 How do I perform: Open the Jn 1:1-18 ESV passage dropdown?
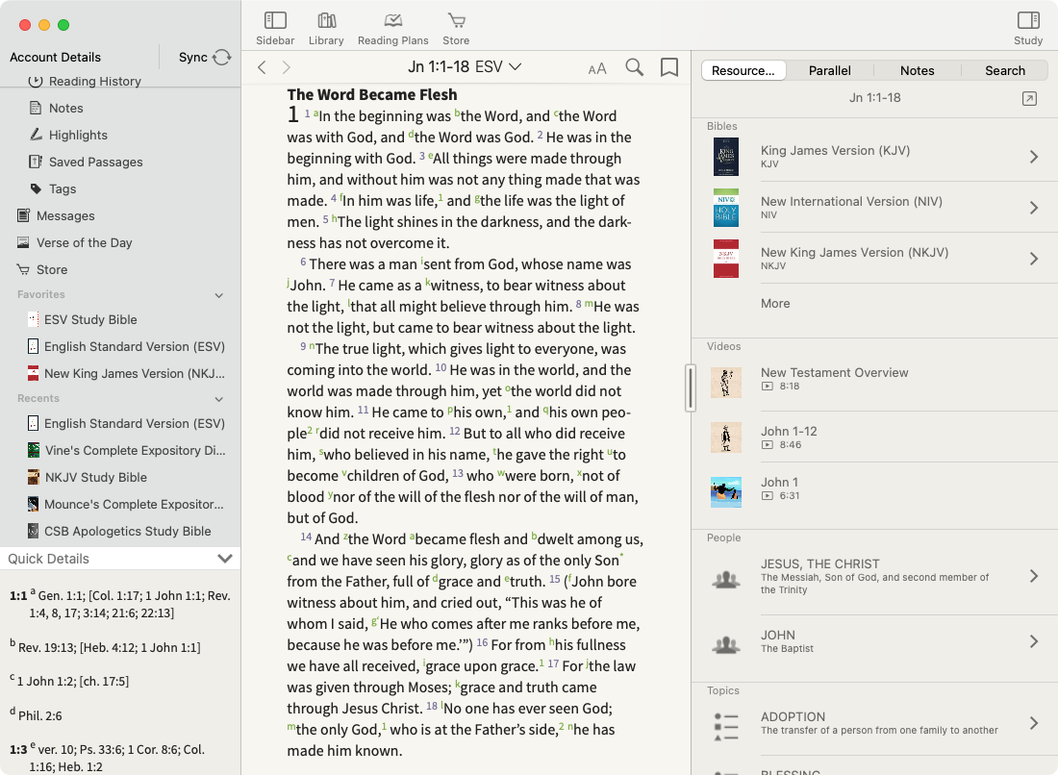point(465,66)
